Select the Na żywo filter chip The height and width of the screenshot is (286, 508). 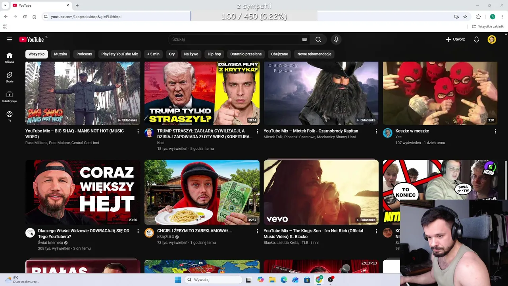(191, 54)
